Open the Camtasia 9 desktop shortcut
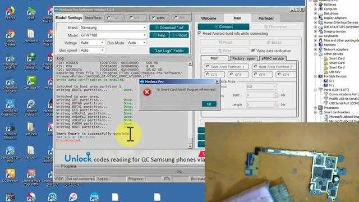Image resolution: width=359 pixels, height=202 pixels. click(x=31, y=82)
